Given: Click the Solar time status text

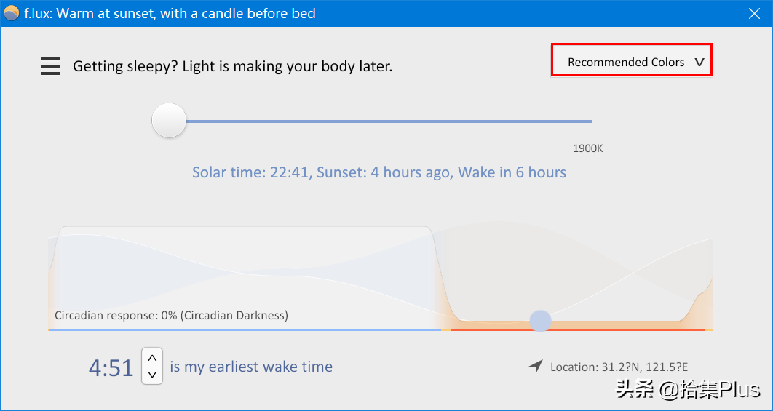Looking at the screenshot, I should point(378,172).
